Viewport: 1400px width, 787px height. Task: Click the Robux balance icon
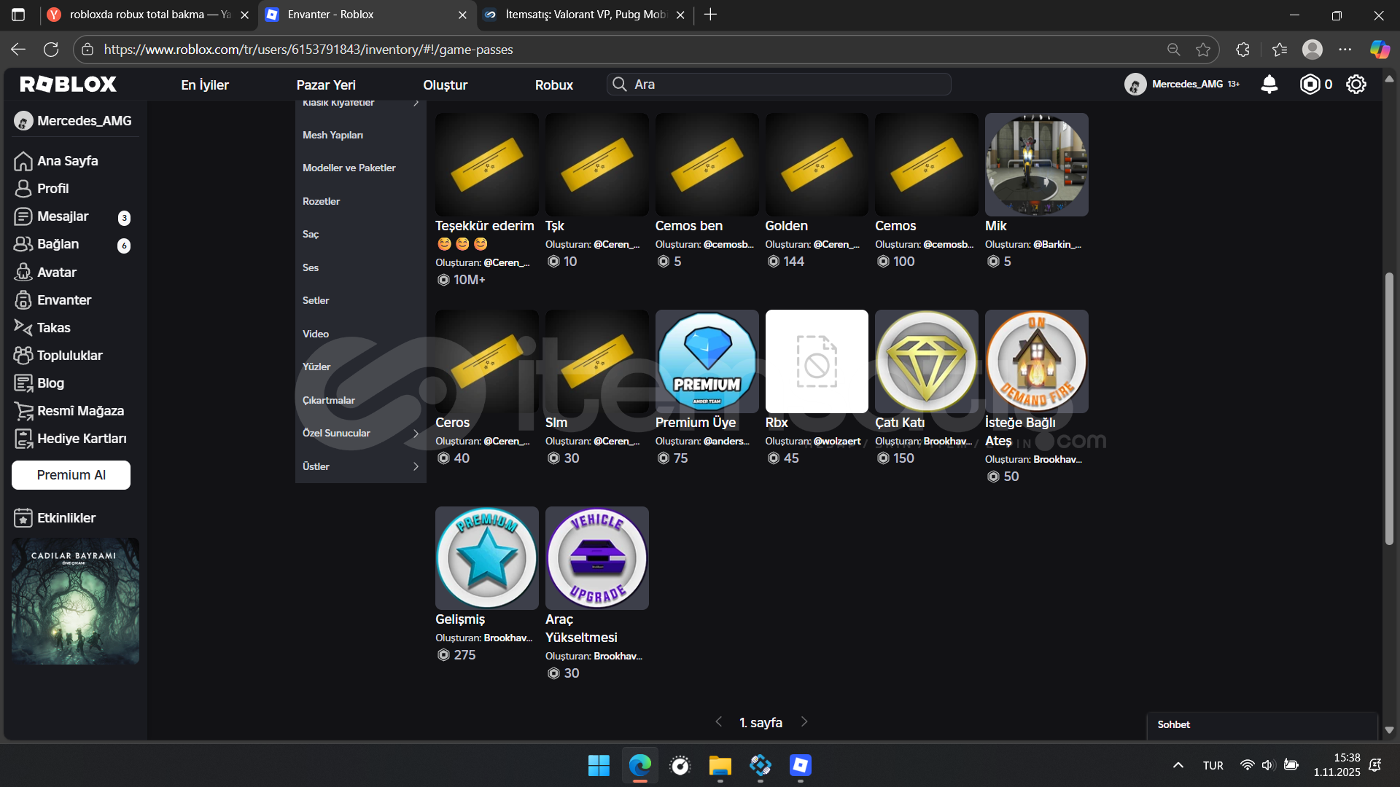click(x=1310, y=85)
